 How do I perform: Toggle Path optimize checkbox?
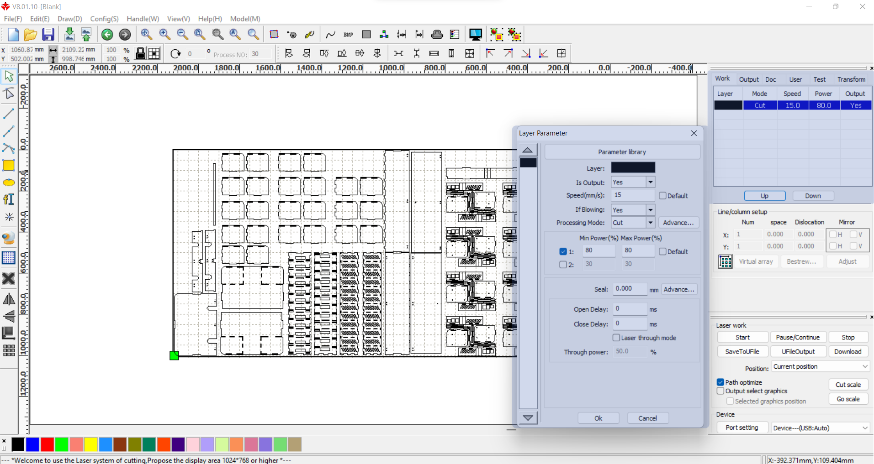(x=720, y=382)
